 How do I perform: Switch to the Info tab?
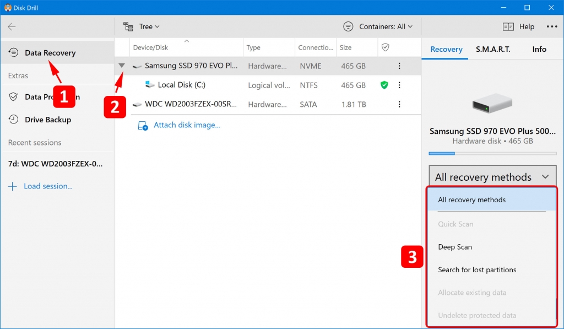pyautogui.click(x=539, y=49)
